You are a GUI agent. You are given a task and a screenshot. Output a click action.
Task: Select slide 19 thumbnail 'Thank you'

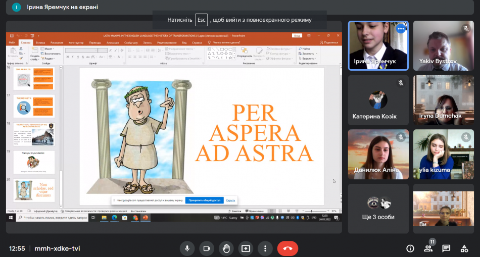(34, 162)
